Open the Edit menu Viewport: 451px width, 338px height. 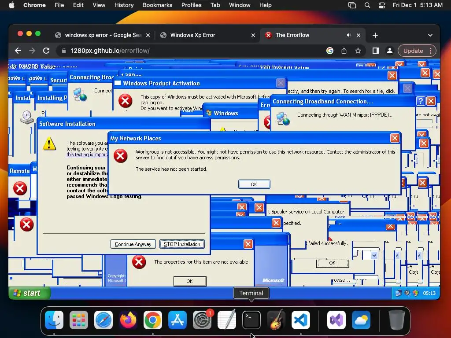[x=78, y=5]
